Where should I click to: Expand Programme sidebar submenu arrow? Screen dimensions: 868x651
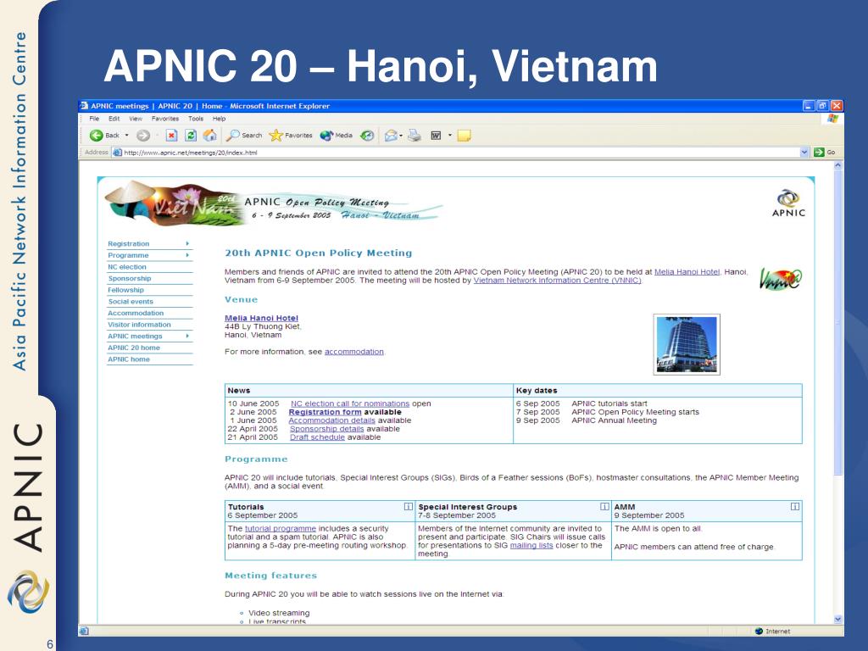click(187, 255)
